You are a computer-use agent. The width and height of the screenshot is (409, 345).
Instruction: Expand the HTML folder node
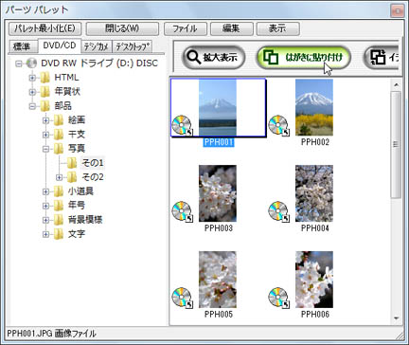tap(32, 78)
